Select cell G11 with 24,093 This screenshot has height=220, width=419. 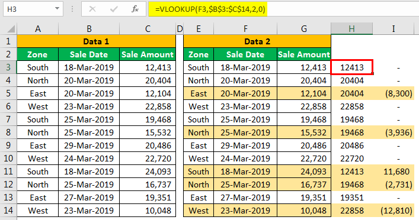pyautogui.click(x=304, y=172)
